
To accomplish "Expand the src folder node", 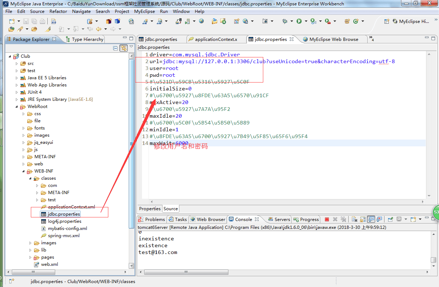I will tap(17, 63).
